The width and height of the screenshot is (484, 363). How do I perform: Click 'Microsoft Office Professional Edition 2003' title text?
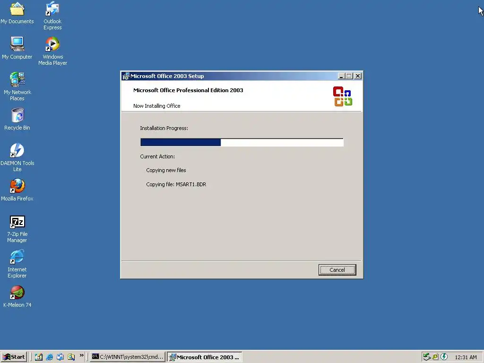pyautogui.click(x=188, y=90)
